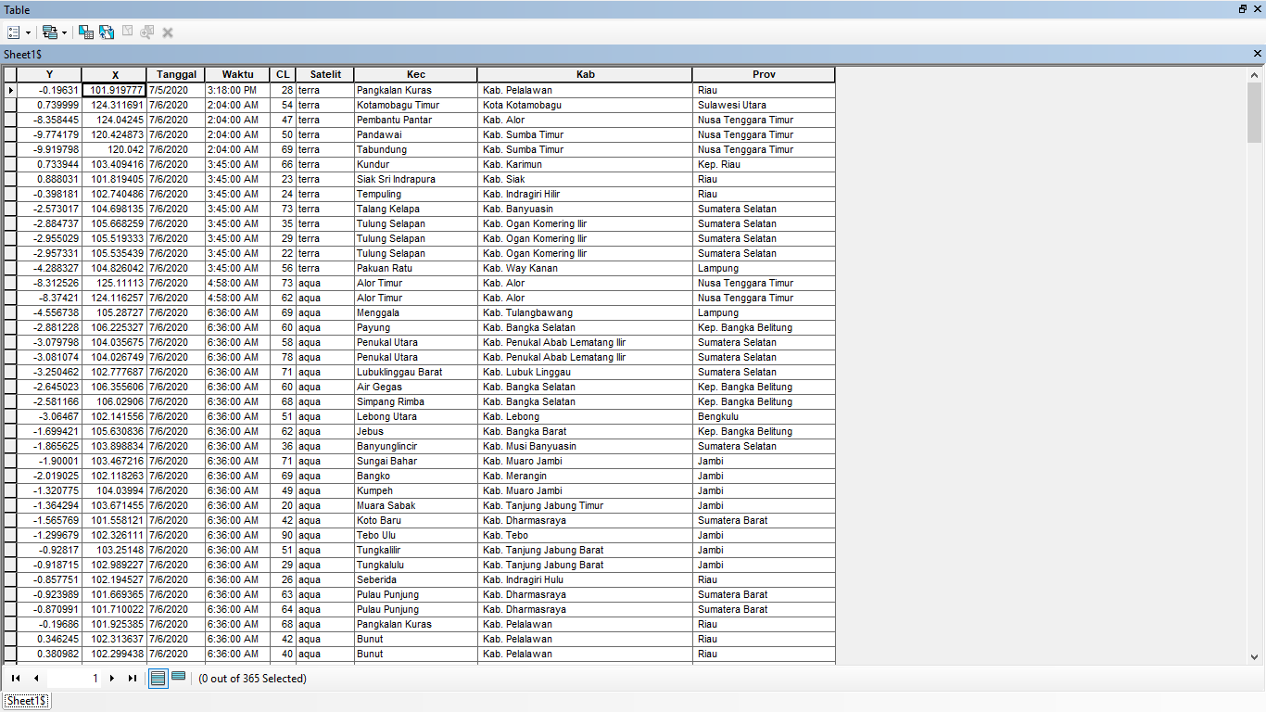Click the cell Banyunglincir
The height and width of the screenshot is (712, 1266).
(416, 446)
